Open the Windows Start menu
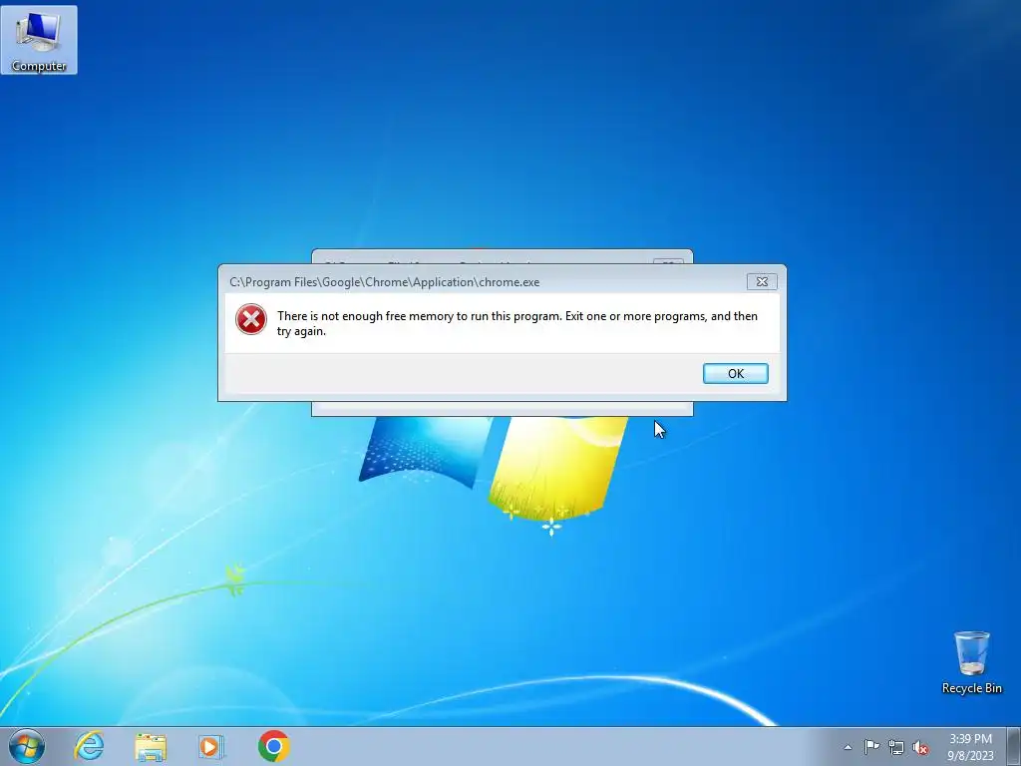This screenshot has height=766, width=1021. click(x=26, y=746)
